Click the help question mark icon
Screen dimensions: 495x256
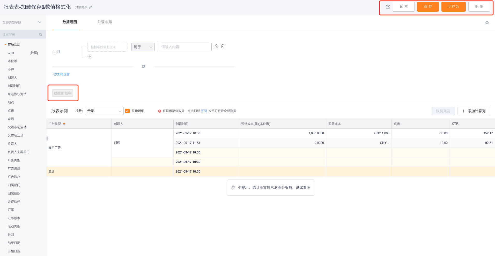(x=388, y=7)
